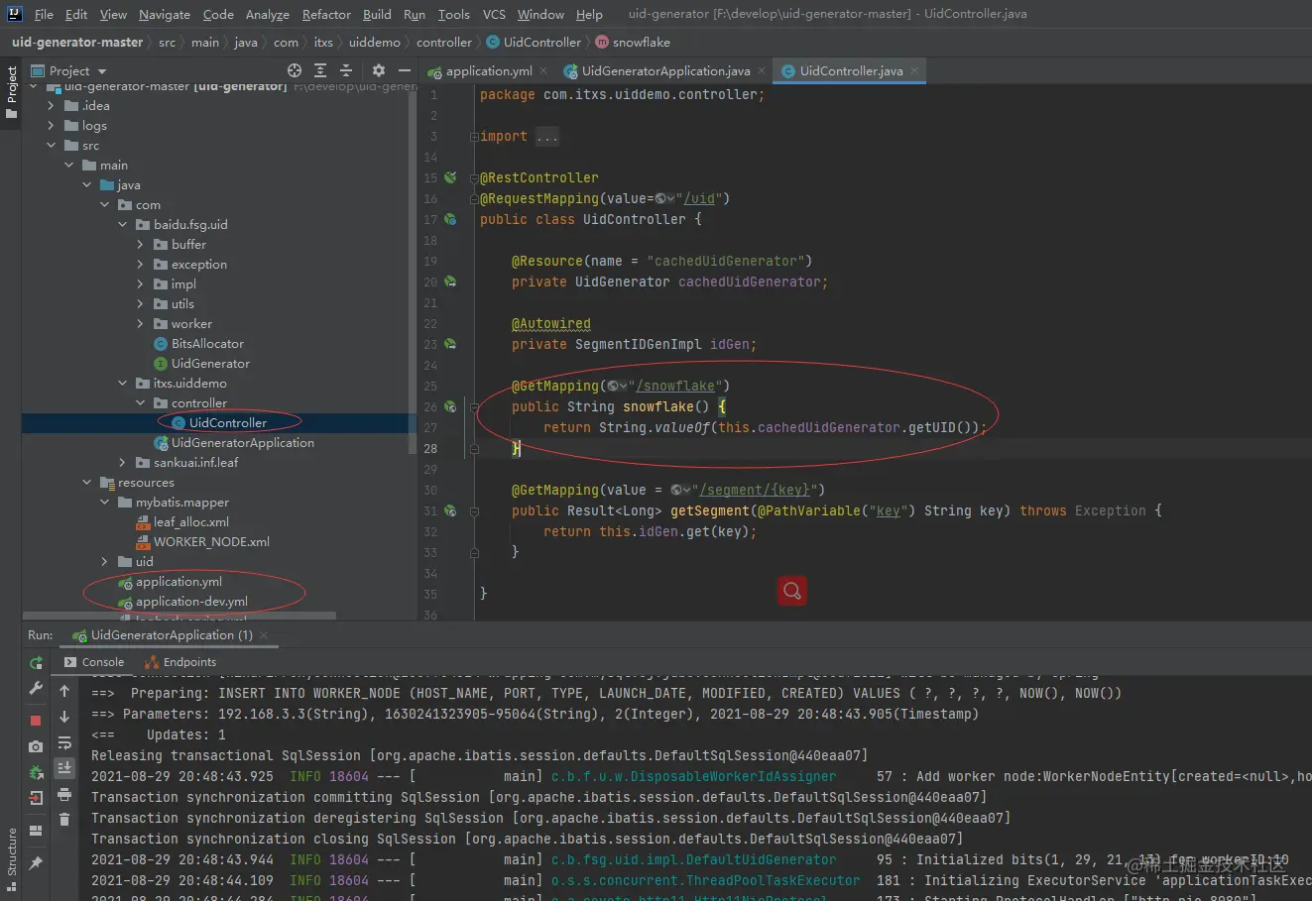The width and height of the screenshot is (1312, 901).
Task: Click gutter icon on line 23
Action: pos(450,344)
